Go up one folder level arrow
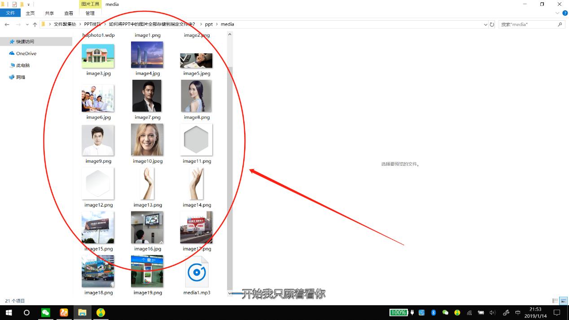Screen dimensions: 569x320 pyautogui.click(x=35, y=25)
